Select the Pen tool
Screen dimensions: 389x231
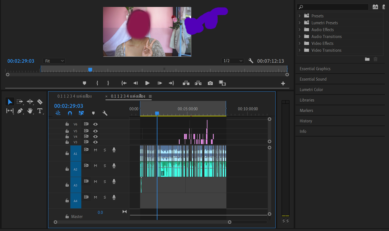tap(20, 111)
